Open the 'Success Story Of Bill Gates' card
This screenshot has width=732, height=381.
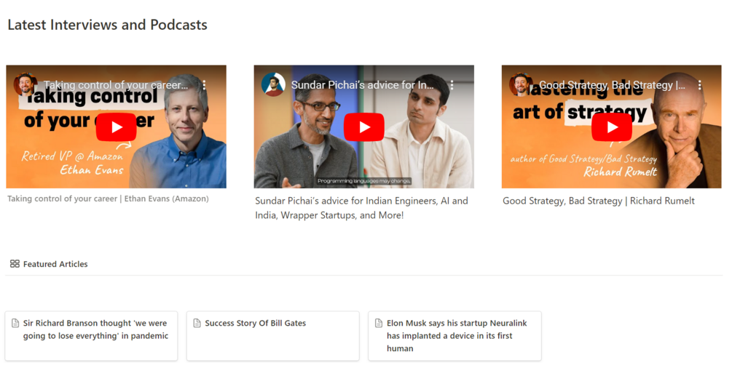(272, 336)
